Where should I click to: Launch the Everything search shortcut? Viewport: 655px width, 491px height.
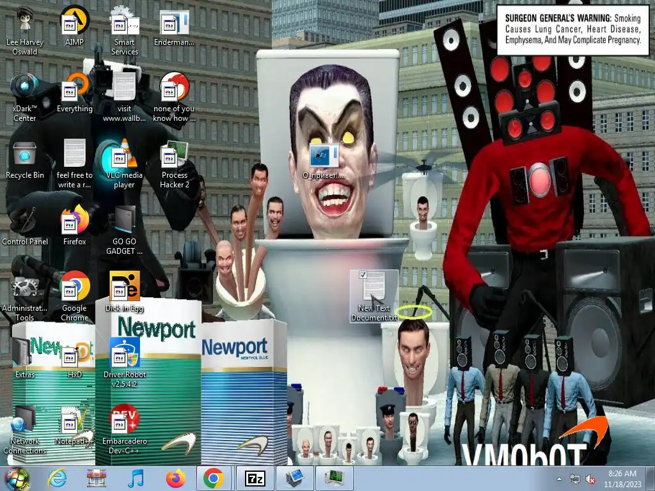(x=74, y=93)
